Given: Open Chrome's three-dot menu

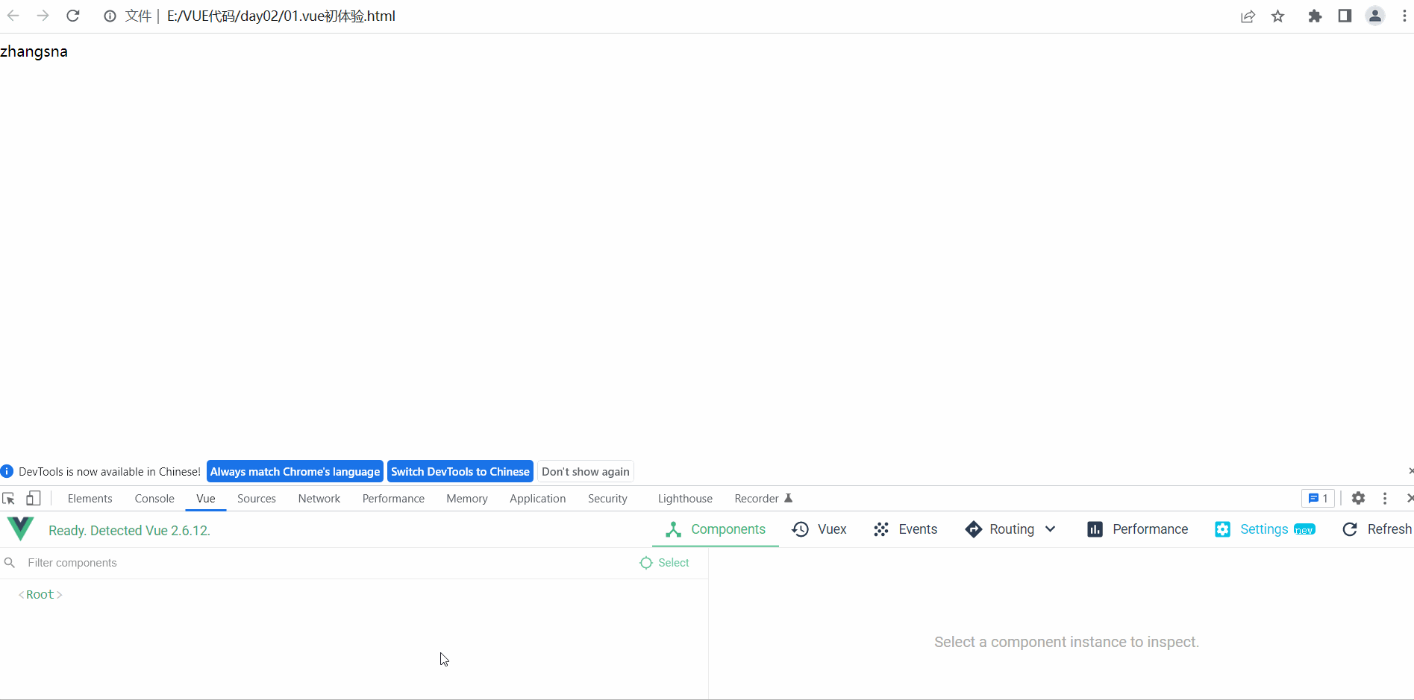Looking at the screenshot, I should point(1404,16).
